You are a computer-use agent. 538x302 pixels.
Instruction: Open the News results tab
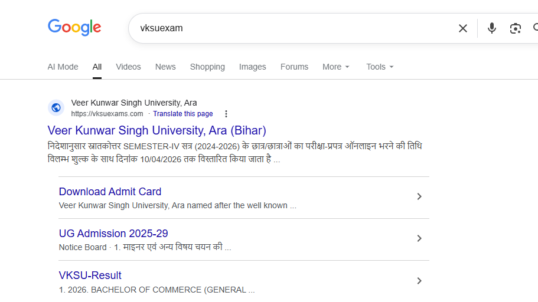pos(165,67)
